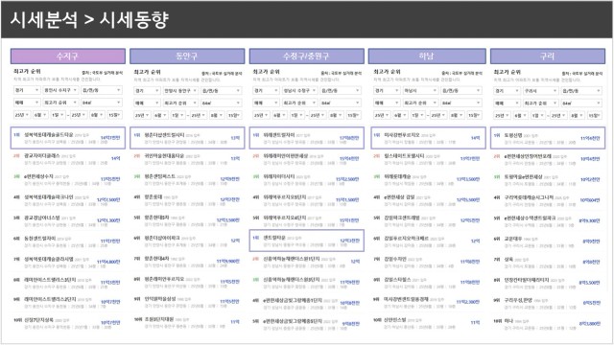Open the 최고가 순위 dropdown in 구리 panel
The height and width of the screenshot is (345, 614).
pyautogui.click(x=541, y=103)
